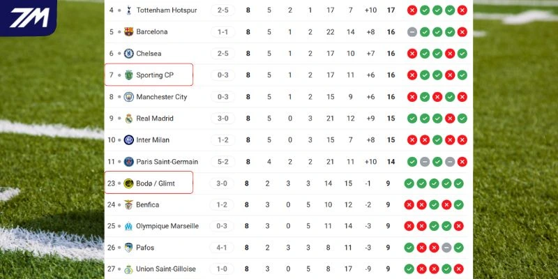Open the Inter Milan team link

click(153, 140)
